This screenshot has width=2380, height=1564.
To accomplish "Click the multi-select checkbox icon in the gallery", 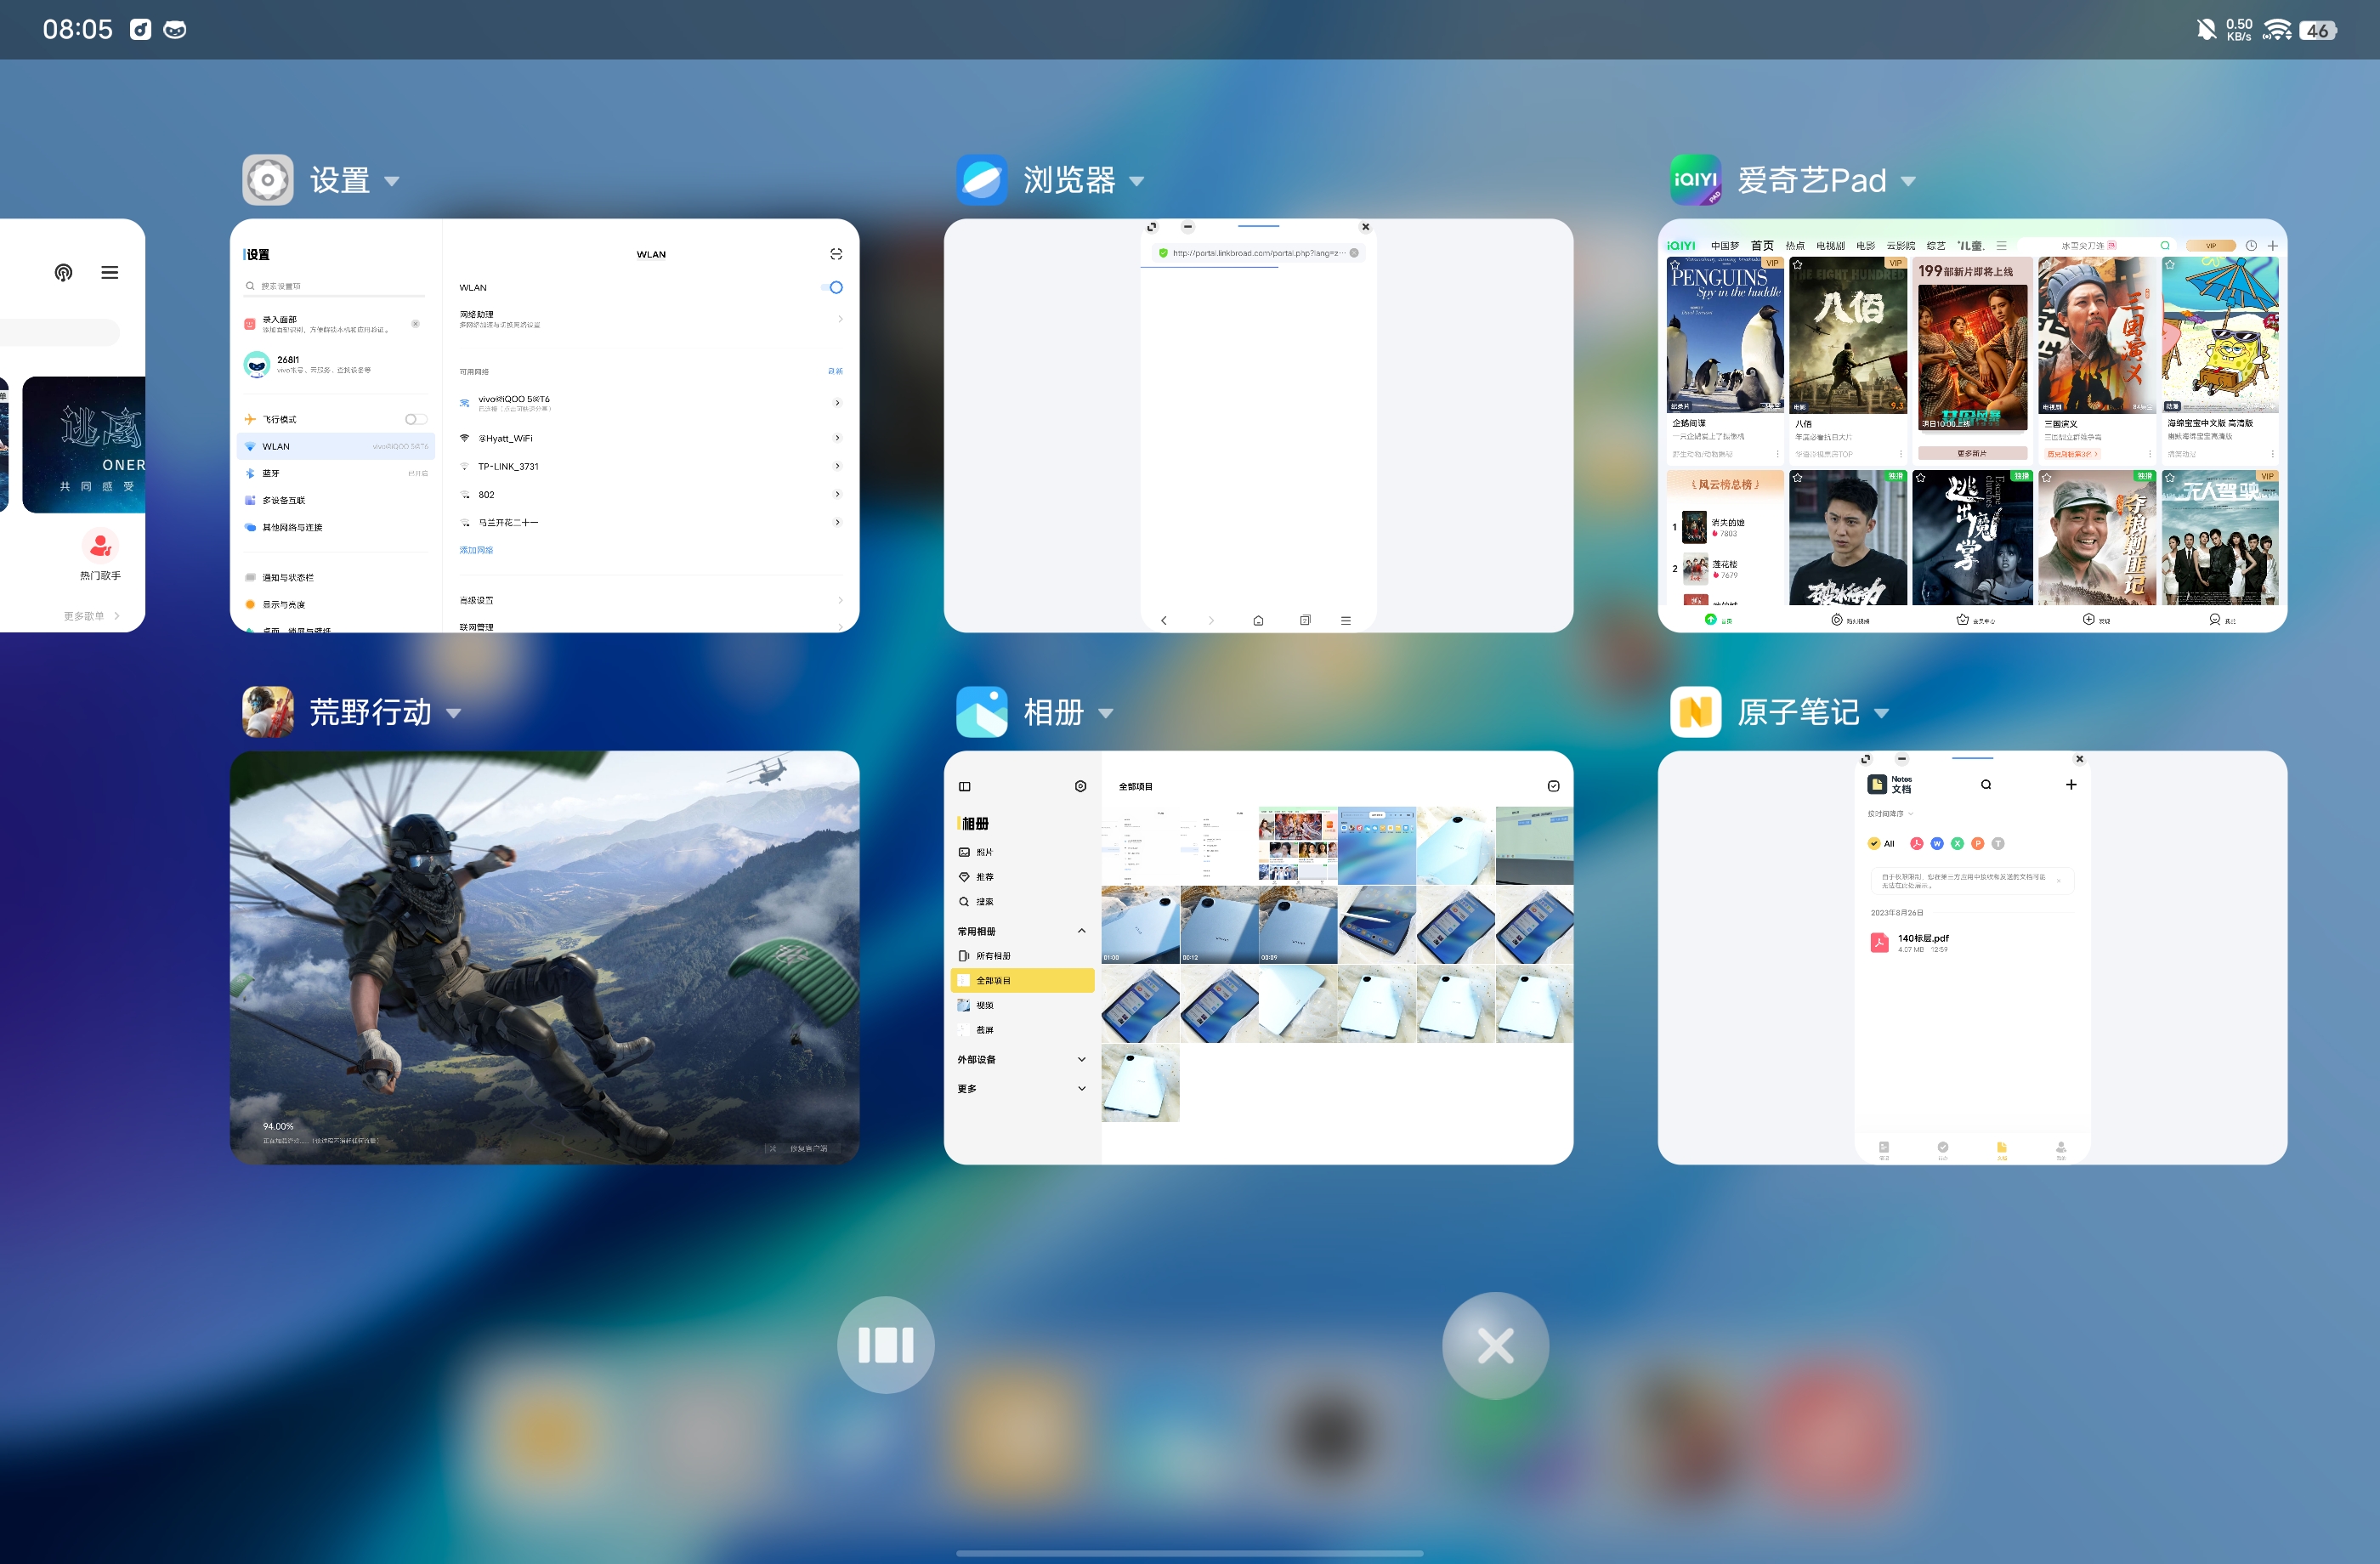I will click(1553, 787).
